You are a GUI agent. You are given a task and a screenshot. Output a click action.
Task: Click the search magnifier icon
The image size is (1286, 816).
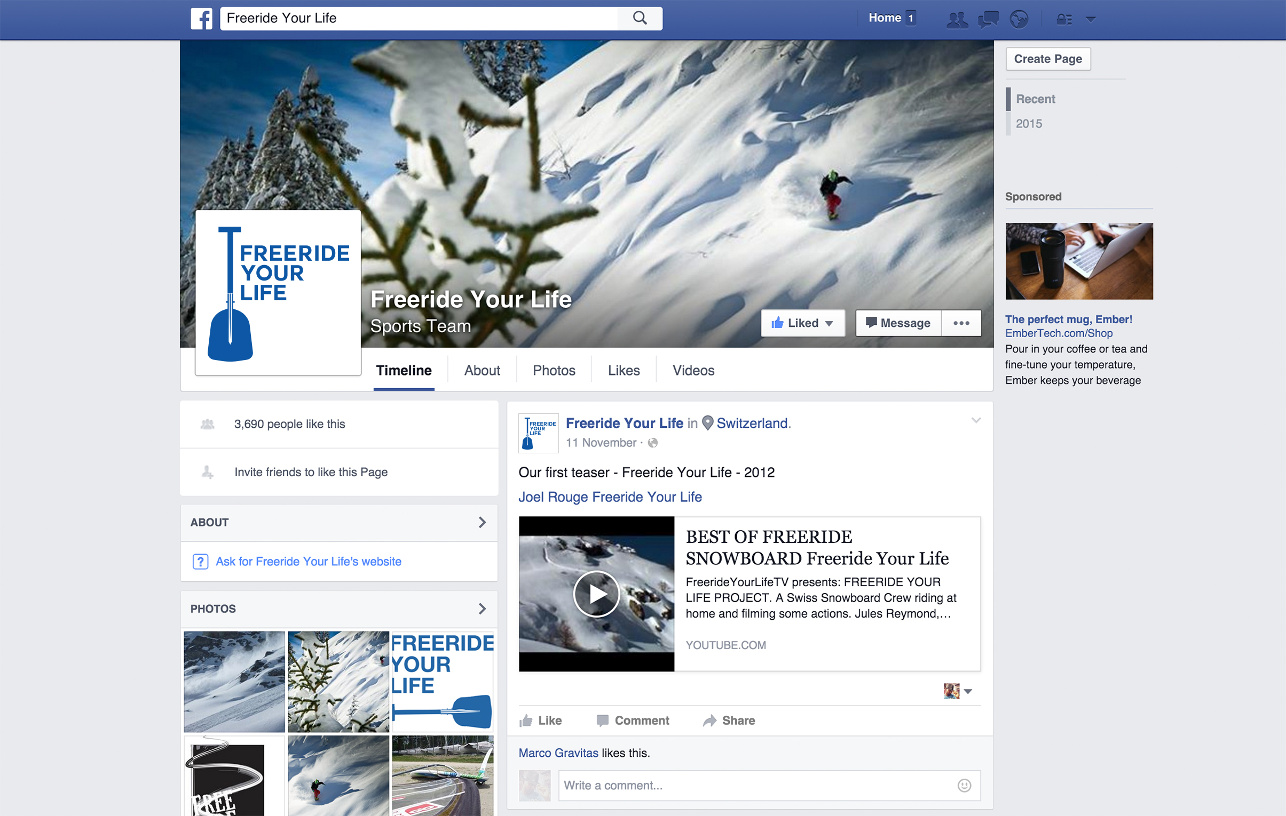click(639, 19)
